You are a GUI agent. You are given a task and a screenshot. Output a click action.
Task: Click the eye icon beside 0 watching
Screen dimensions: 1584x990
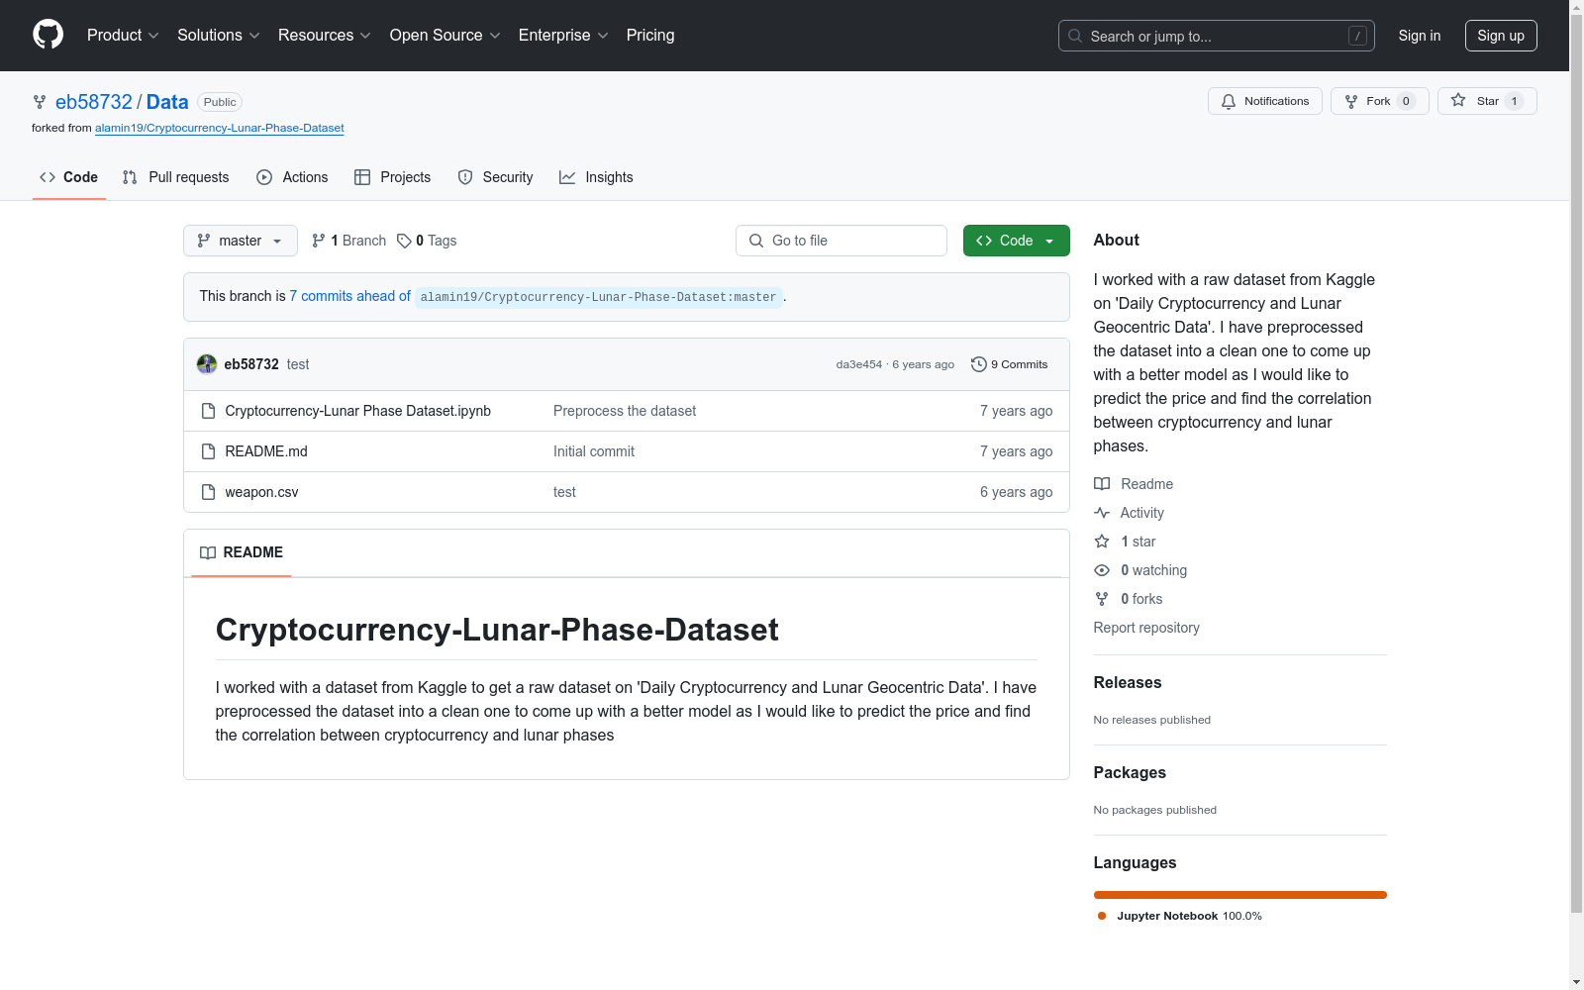(x=1102, y=570)
